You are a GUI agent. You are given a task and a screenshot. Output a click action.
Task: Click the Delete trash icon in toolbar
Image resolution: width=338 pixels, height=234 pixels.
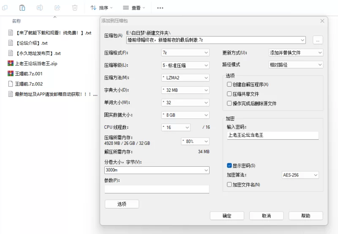(75, 8)
